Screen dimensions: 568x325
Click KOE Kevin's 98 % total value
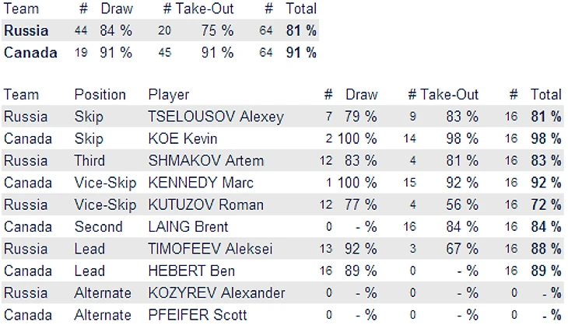[546, 139]
